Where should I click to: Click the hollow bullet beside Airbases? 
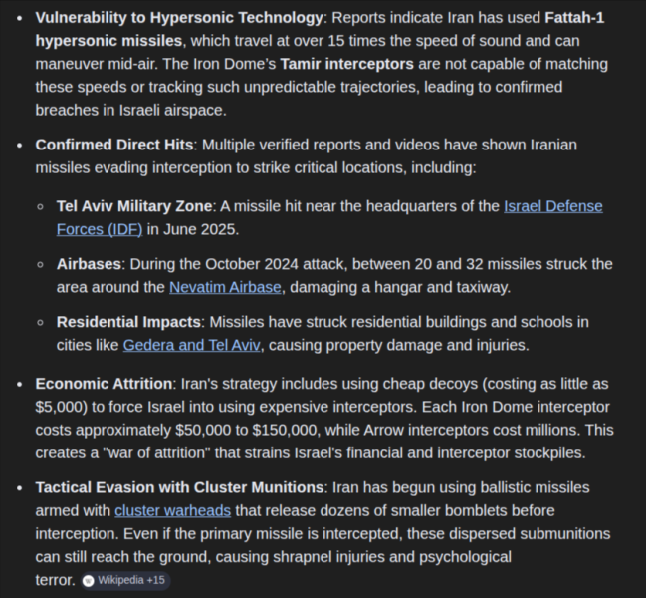[41, 264]
